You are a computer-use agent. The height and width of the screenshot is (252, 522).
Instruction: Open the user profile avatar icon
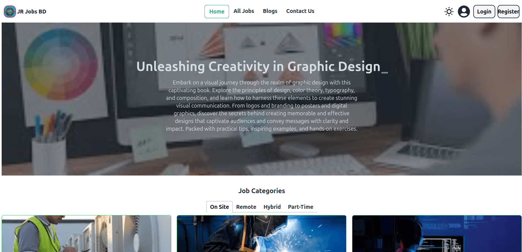tap(464, 12)
